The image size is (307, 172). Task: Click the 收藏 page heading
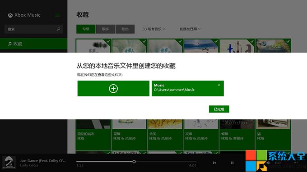[x=83, y=15]
